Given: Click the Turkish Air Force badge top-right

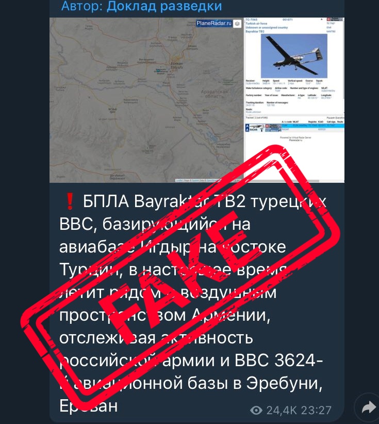Looking at the screenshot, I should tap(335, 20).
